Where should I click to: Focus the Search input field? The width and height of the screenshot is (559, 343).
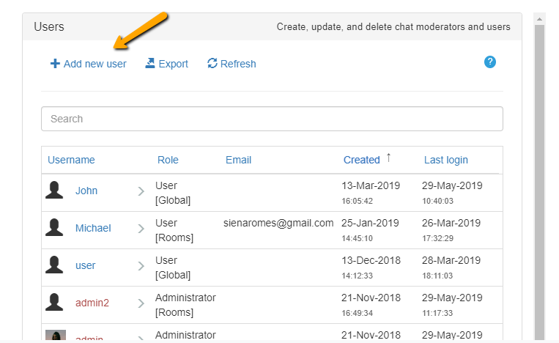272,119
